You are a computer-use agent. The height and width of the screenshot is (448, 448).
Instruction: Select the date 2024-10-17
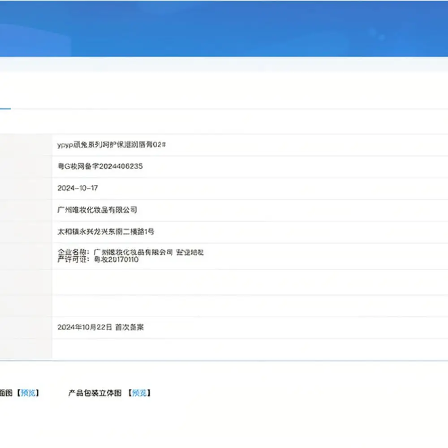tap(78, 188)
